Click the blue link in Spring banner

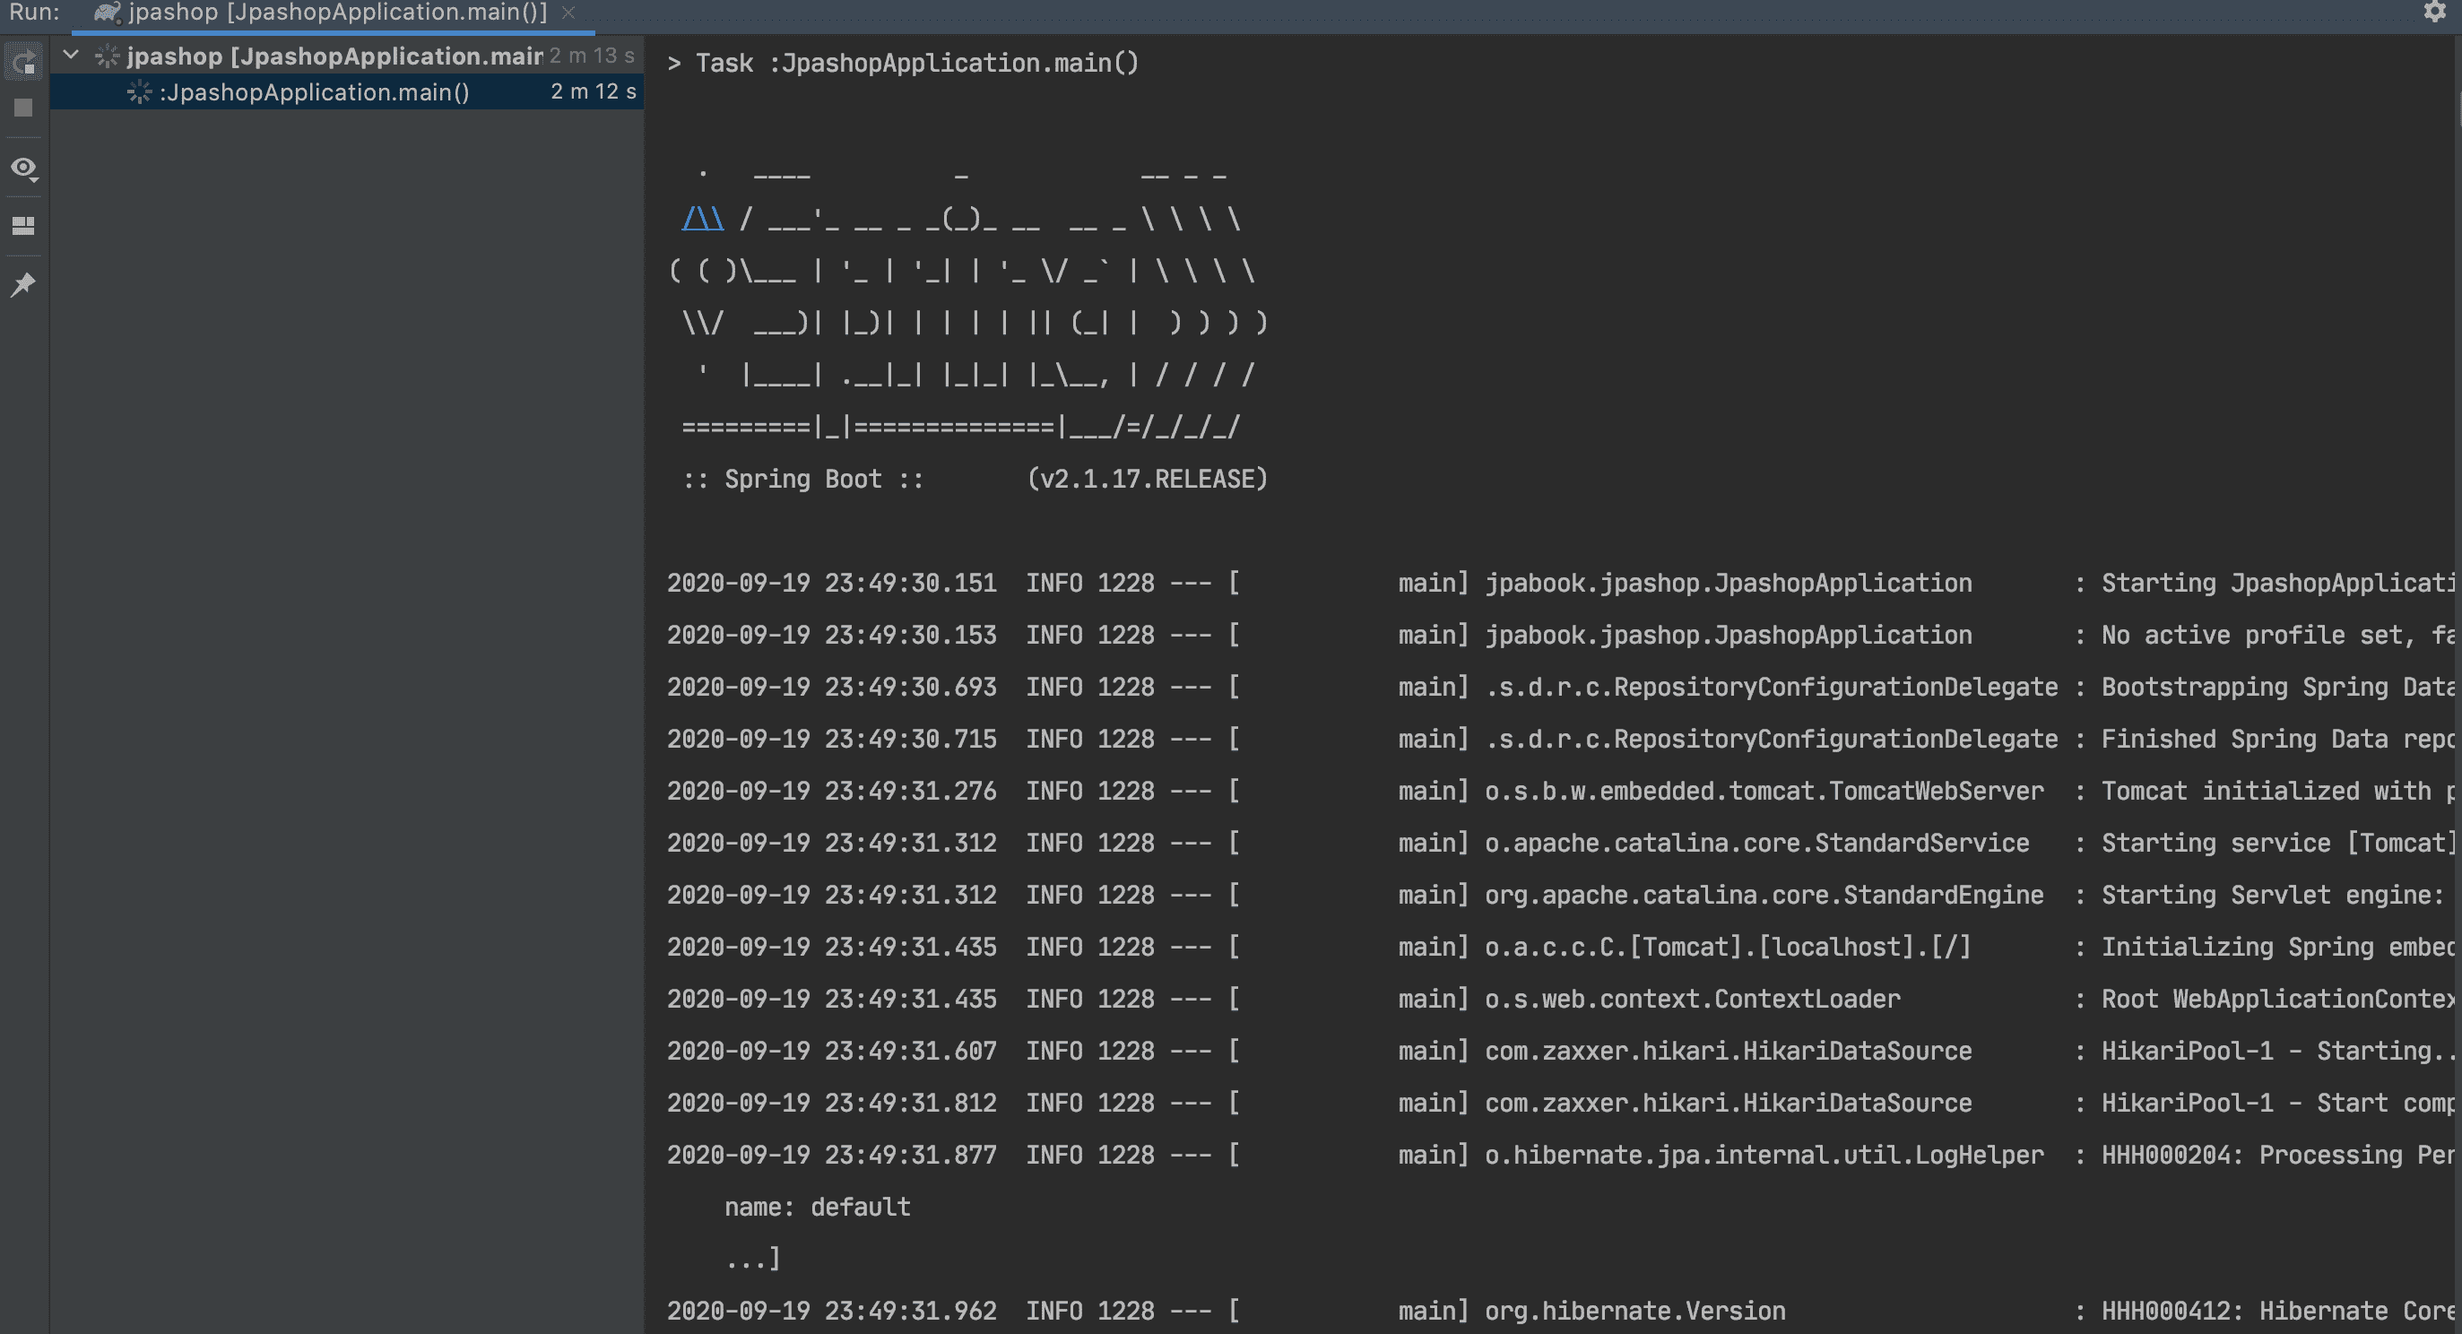(703, 220)
